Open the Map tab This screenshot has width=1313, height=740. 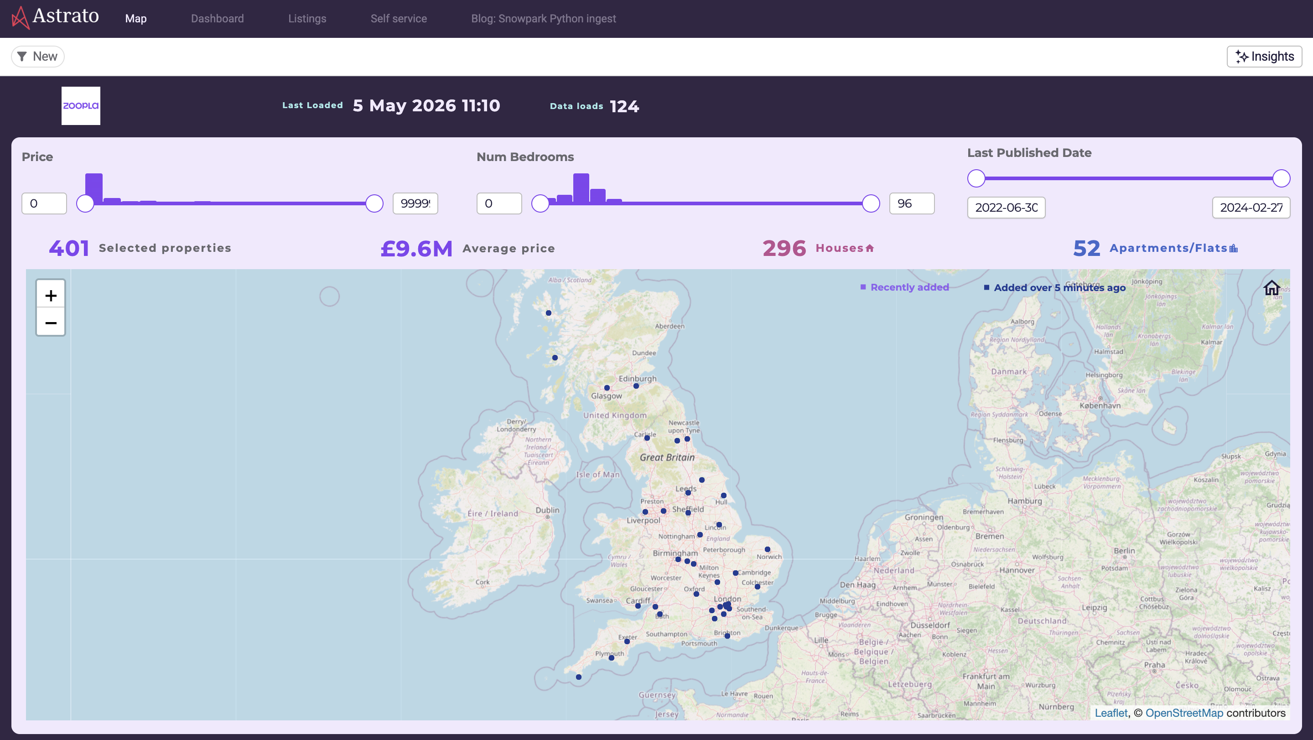pos(135,18)
